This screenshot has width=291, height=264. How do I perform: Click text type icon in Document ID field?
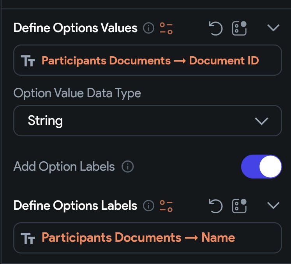(x=28, y=61)
